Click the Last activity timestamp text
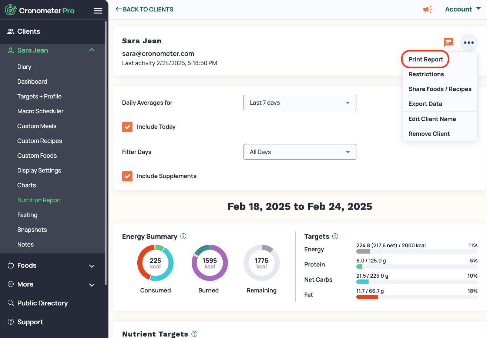The height and width of the screenshot is (338, 487). point(169,63)
